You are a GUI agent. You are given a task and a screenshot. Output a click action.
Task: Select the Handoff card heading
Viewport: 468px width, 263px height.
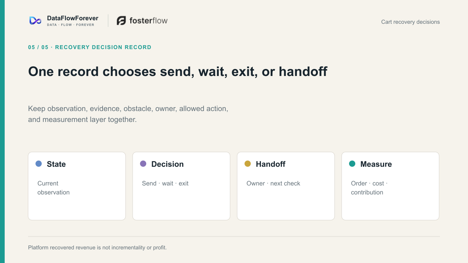[x=271, y=164]
